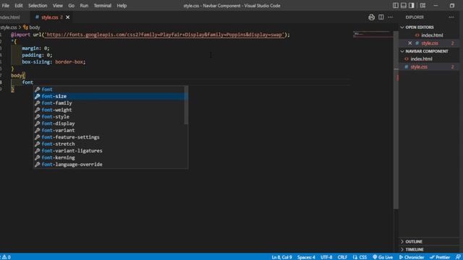Open the Go menu
Screen dimensions: 463x260
(x=71, y=6)
